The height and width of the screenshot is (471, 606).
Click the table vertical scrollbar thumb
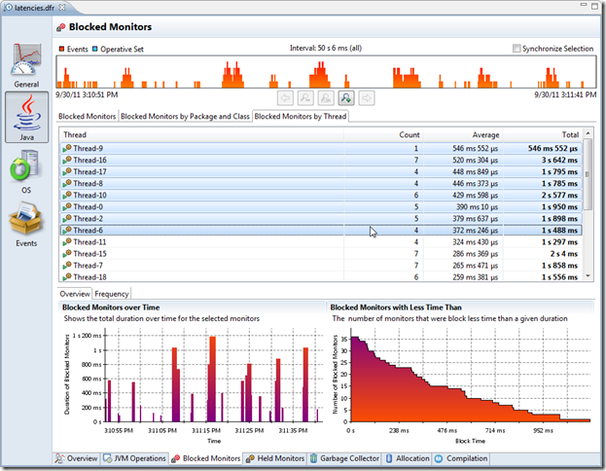click(588, 174)
